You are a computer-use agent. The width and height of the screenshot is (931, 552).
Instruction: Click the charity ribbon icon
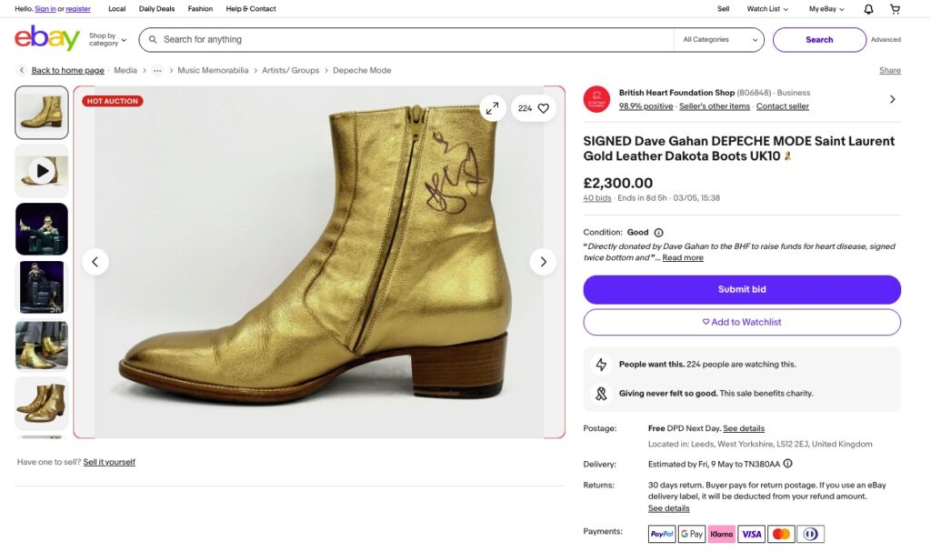[601, 394]
